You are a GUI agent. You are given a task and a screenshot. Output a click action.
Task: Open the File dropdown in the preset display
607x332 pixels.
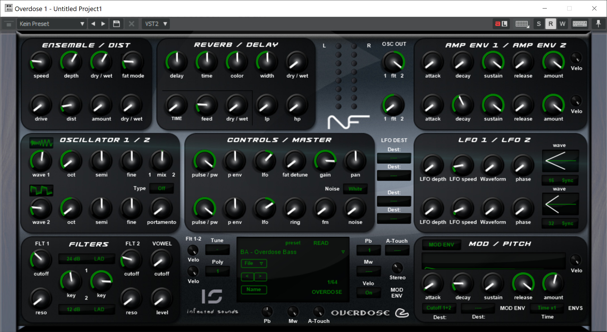click(x=254, y=263)
